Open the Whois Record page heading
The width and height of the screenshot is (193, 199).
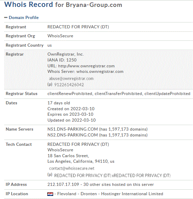click(x=63, y=4)
